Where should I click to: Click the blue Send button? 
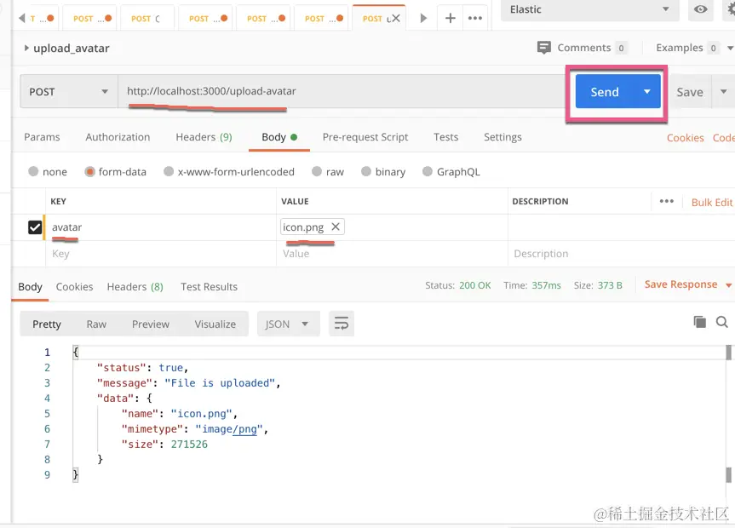pyautogui.click(x=606, y=91)
